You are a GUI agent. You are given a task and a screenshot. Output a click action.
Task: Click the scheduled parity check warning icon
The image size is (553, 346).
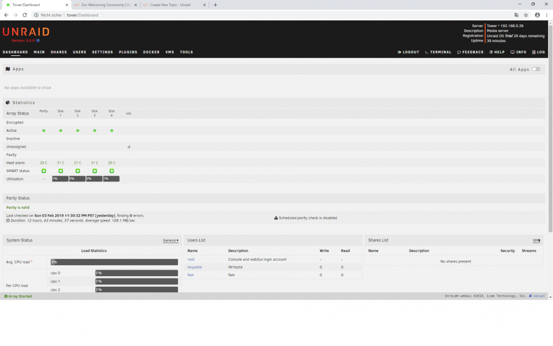click(x=276, y=218)
